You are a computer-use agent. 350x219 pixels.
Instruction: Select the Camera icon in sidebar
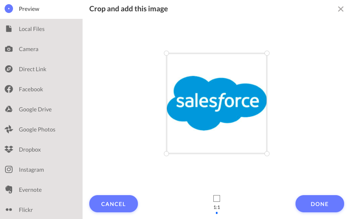coord(9,49)
